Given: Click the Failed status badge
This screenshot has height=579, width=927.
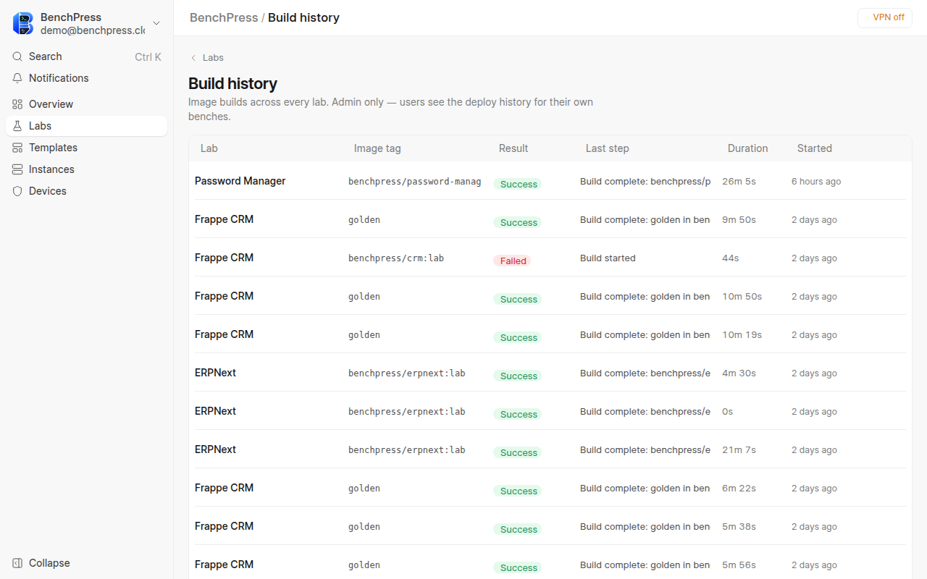Looking at the screenshot, I should [x=512, y=261].
